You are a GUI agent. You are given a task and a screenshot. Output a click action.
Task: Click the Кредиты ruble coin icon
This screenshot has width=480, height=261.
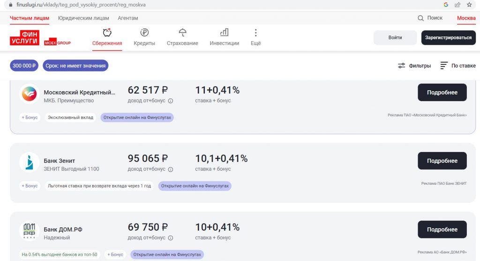tap(144, 33)
